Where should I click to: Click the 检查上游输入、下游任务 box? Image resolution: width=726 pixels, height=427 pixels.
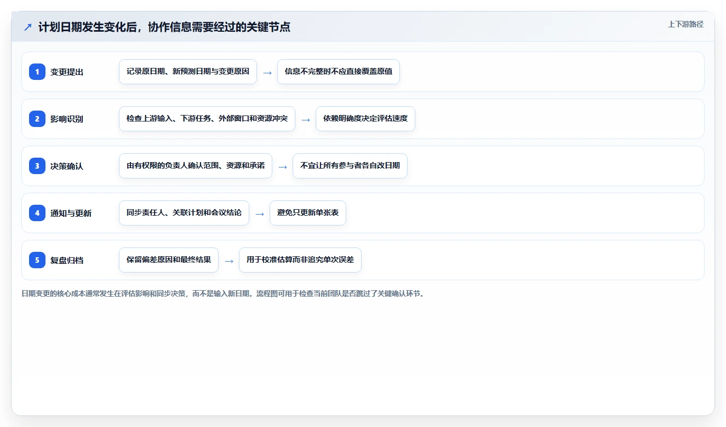(207, 119)
